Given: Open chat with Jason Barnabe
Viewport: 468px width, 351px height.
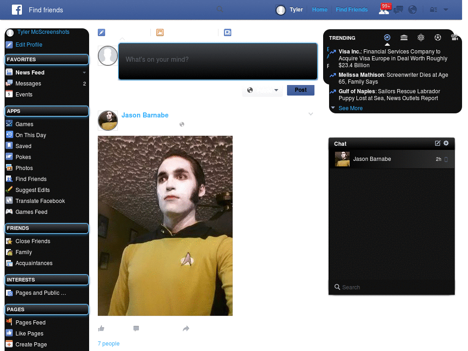Looking at the screenshot, I should [392, 159].
